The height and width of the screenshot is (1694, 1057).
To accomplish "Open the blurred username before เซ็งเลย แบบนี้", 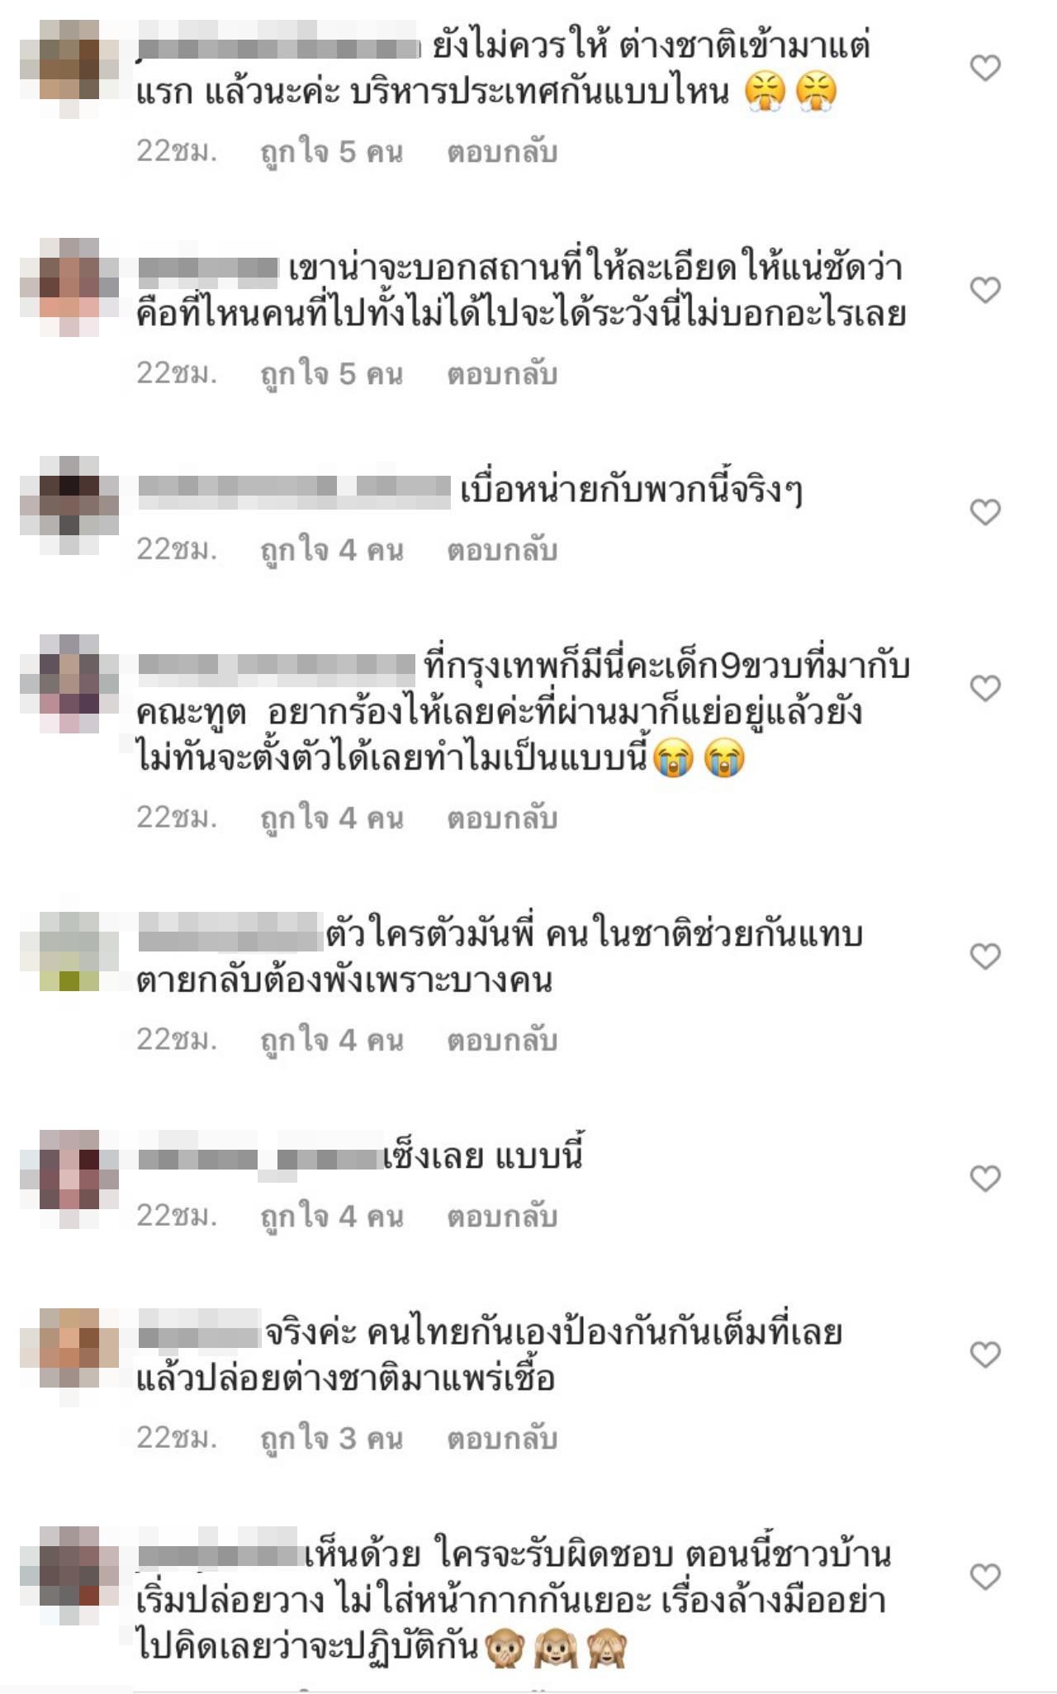I will tap(260, 1159).
